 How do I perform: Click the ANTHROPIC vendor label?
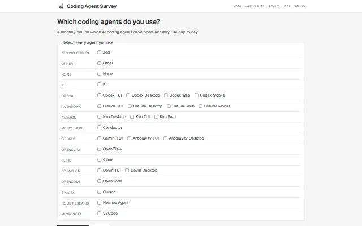tap(71, 107)
